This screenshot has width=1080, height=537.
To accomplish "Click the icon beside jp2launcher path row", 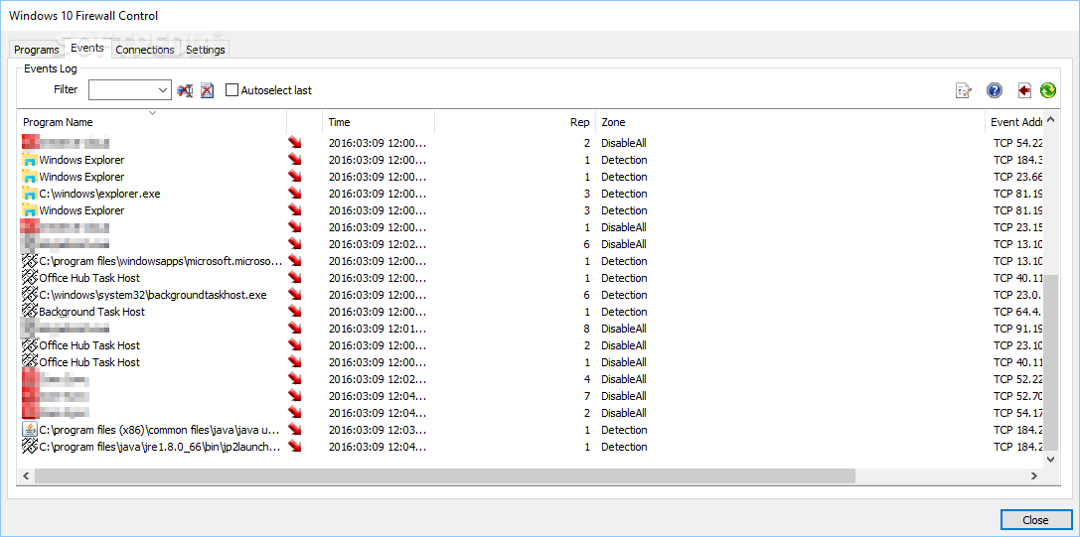I will tap(29, 447).
